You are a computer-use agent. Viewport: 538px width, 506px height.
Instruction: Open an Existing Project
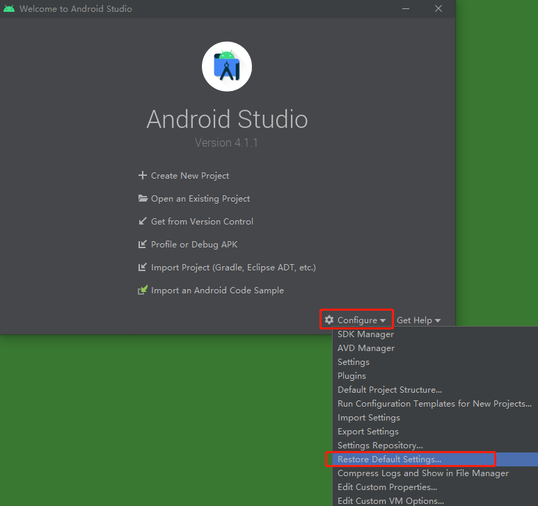tap(200, 198)
